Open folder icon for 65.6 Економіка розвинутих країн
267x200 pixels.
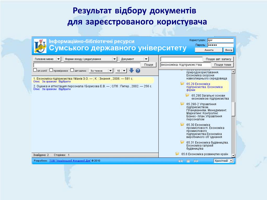(x=177, y=154)
